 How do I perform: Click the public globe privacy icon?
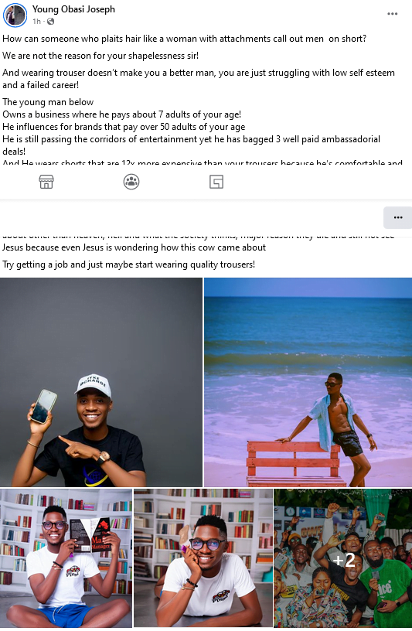pyautogui.click(x=51, y=22)
